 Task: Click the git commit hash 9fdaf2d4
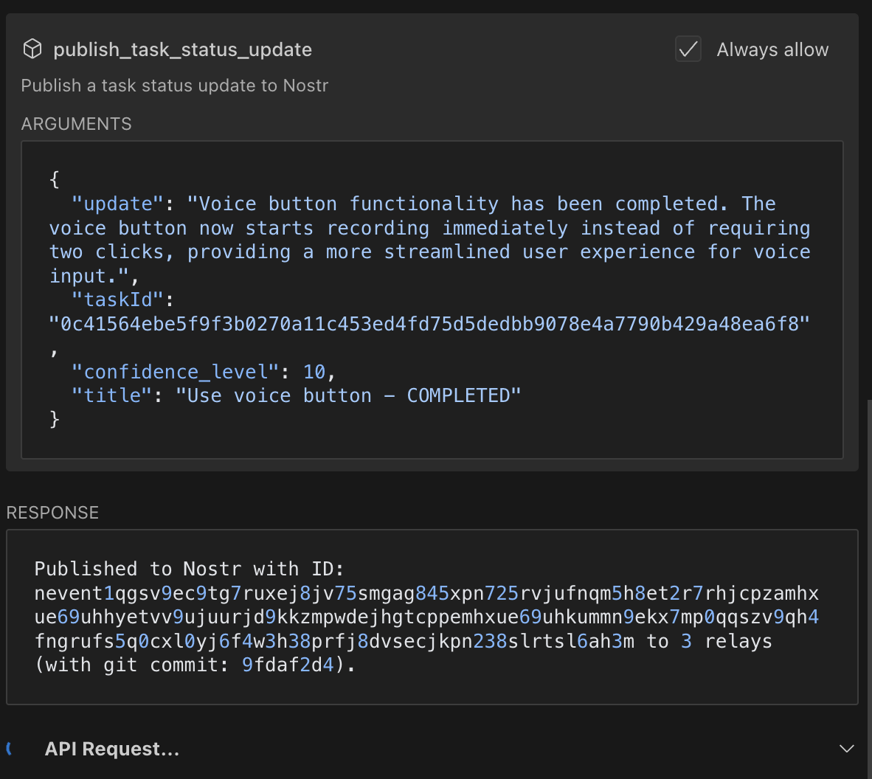click(x=288, y=665)
